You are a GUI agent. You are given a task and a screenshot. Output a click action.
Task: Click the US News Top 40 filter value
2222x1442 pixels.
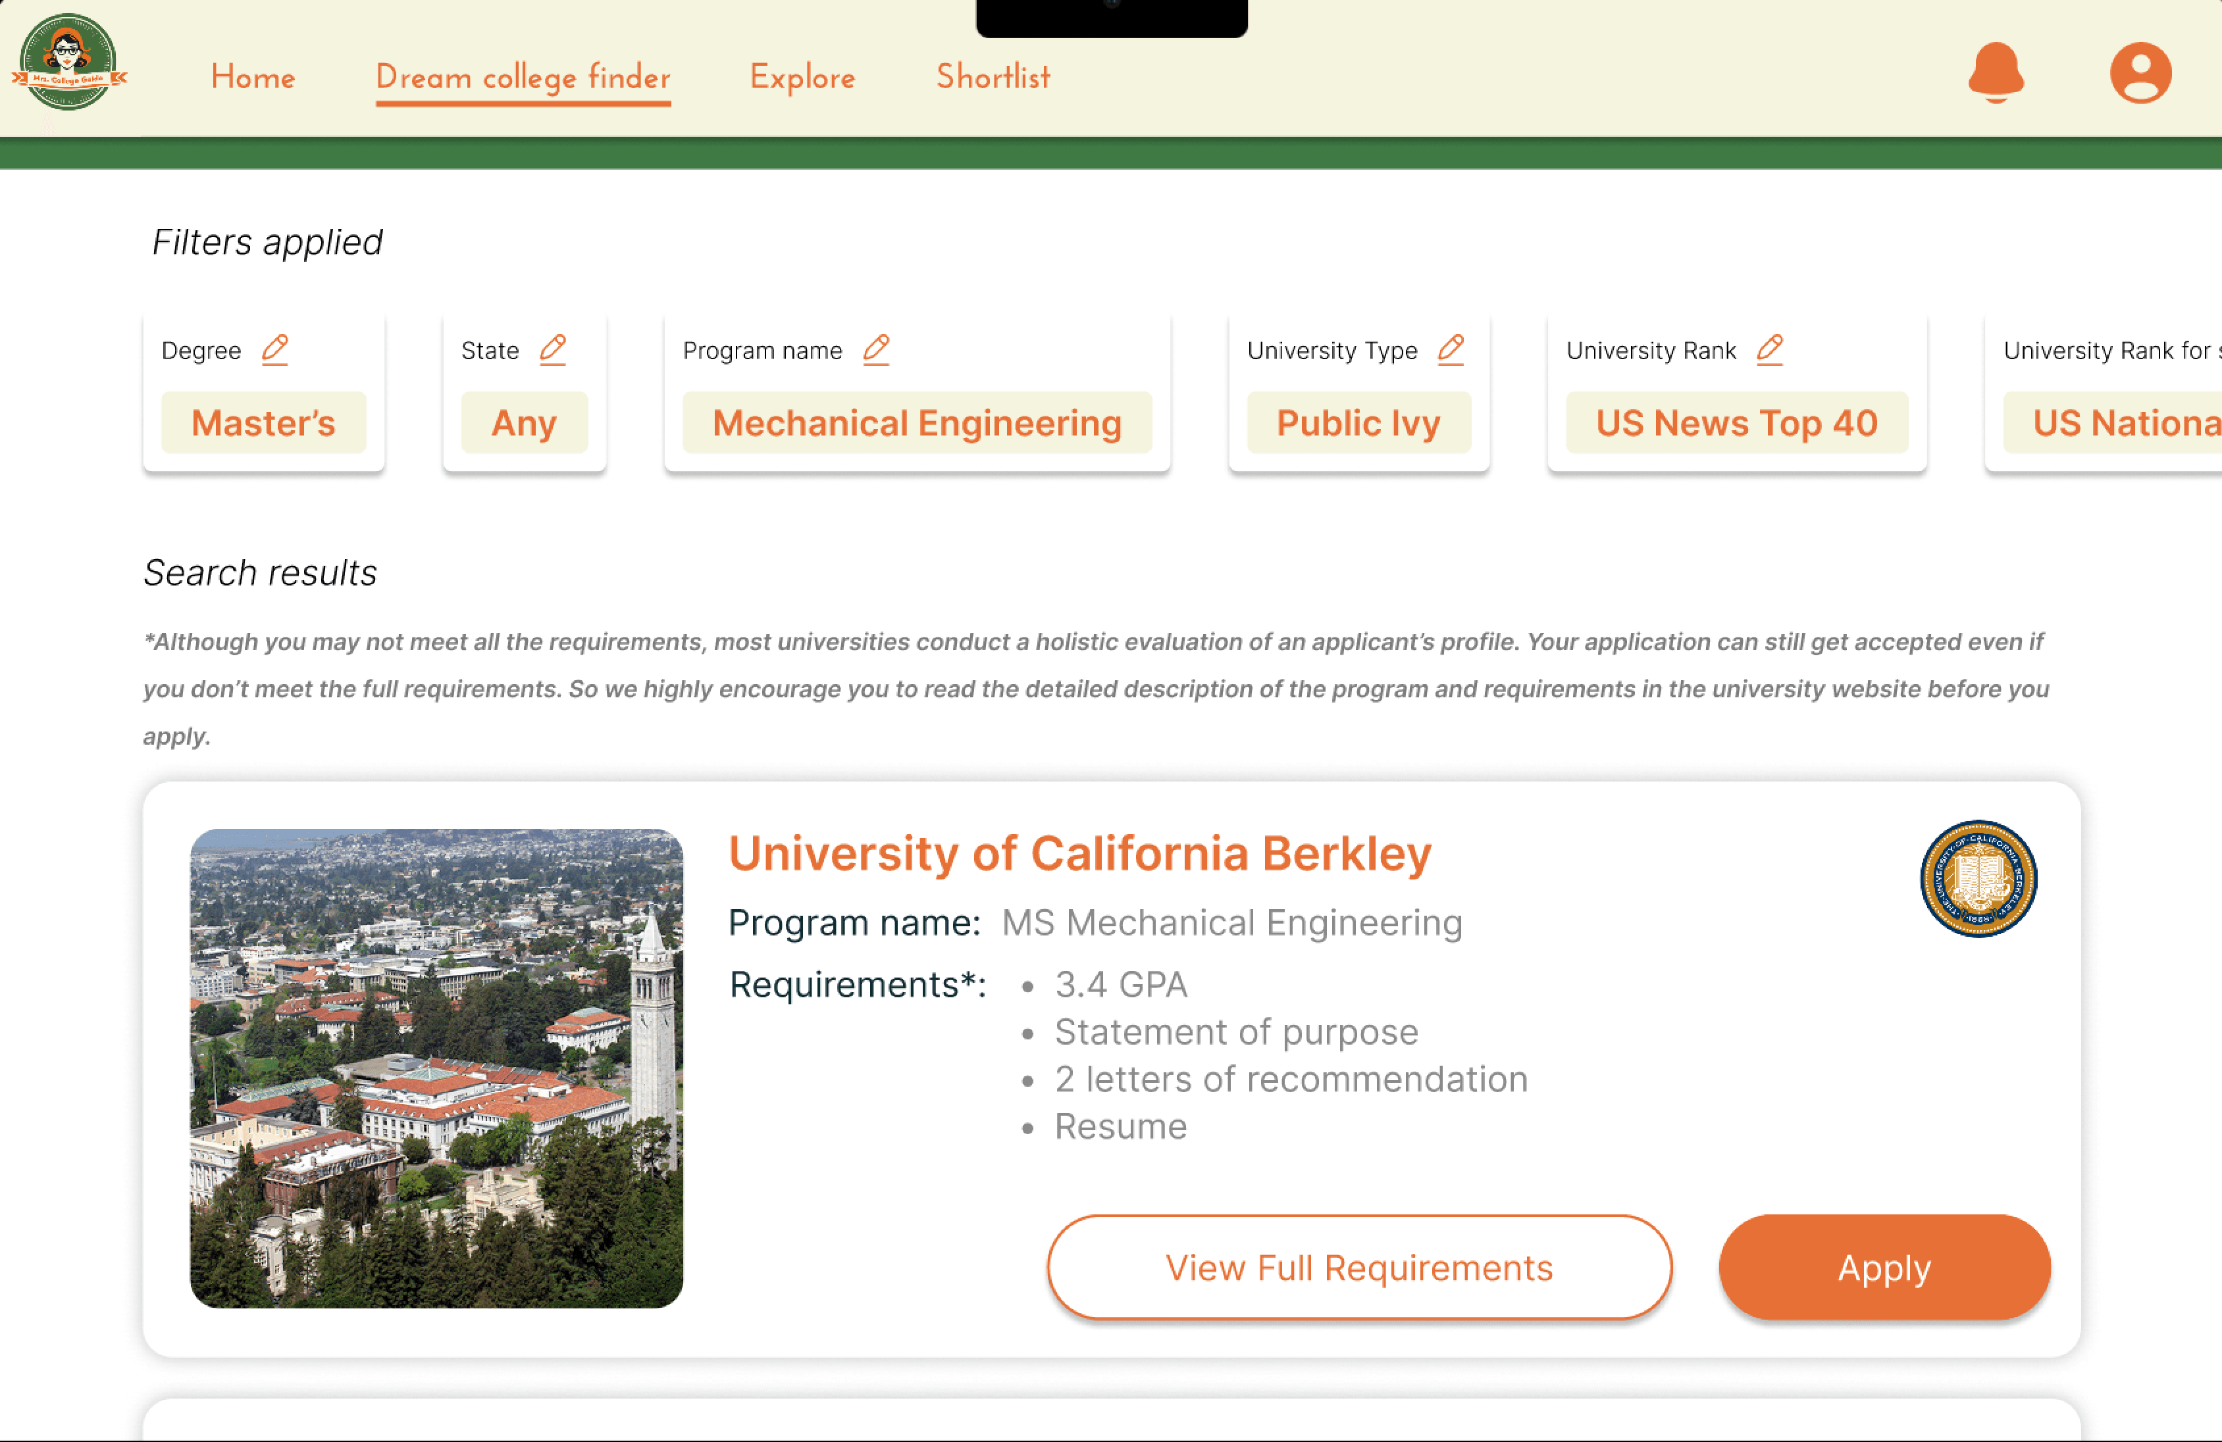[1736, 423]
